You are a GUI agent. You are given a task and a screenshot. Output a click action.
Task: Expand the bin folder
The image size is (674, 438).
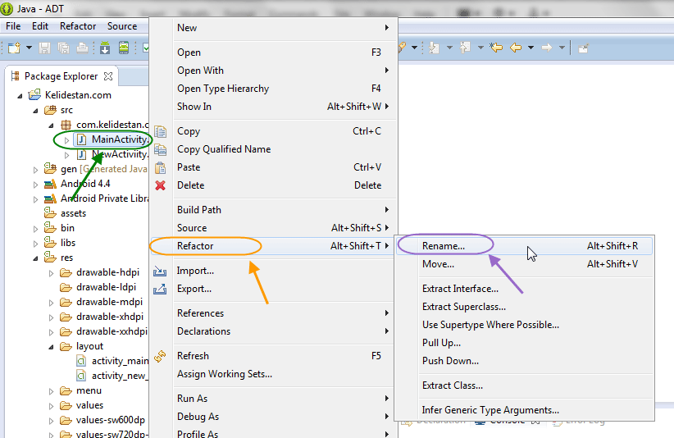tap(36, 229)
